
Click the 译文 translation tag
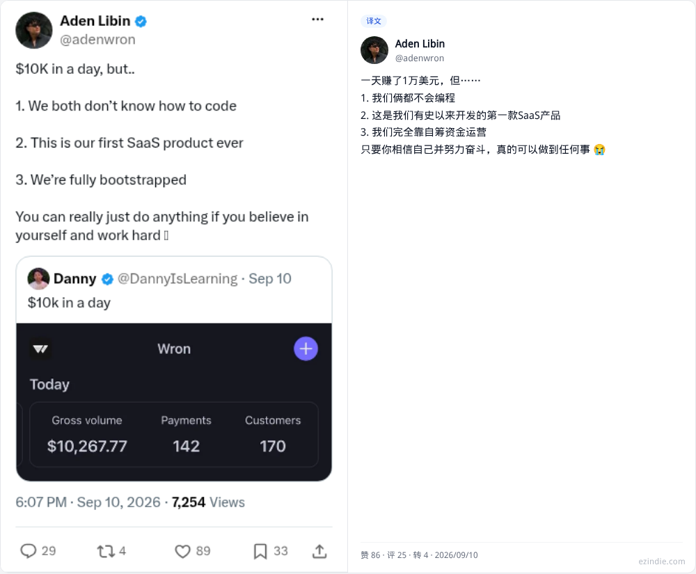pos(373,21)
